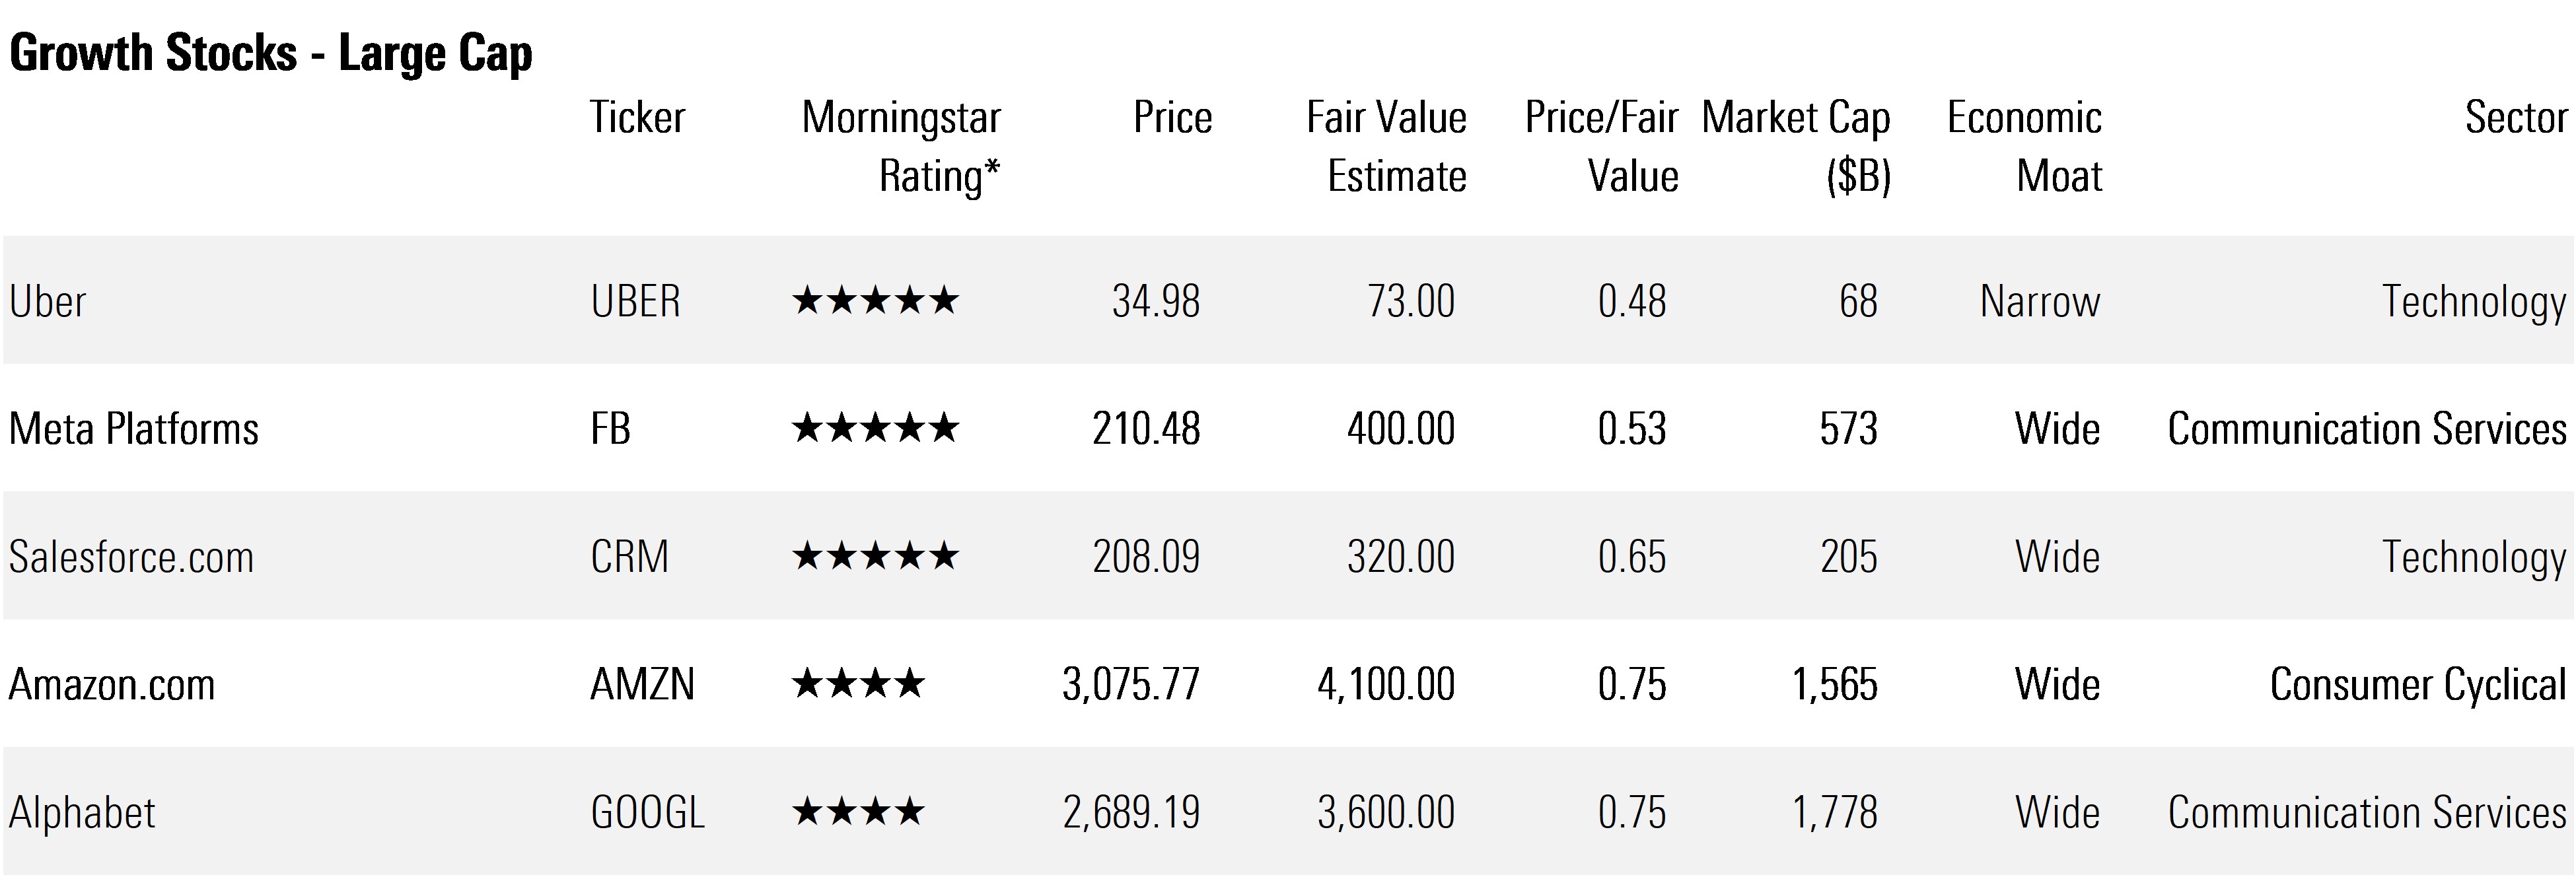The height and width of the screenshot is (877, 2576).
Task: Click Amazon's price 3,075.77
Action: [1130, 684]
